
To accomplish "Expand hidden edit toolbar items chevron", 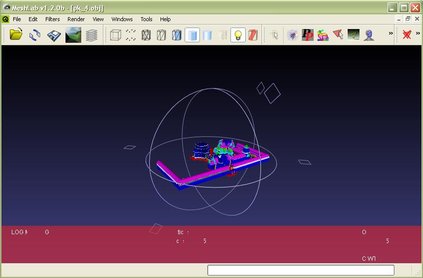I will (390, 33).
